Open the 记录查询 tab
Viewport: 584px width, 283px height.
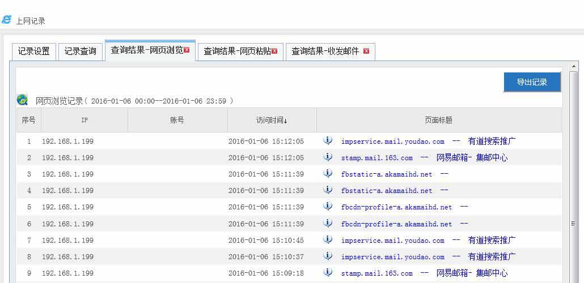pos(80,51)
